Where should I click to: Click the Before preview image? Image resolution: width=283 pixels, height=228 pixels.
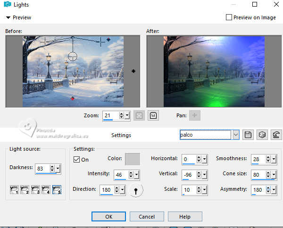tap(73, 72)
